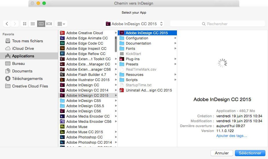Switch to icon view mode

(x=25, y=24)
